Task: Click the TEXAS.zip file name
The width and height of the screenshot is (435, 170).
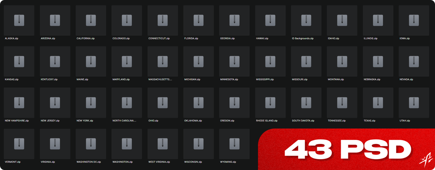Action: tap(369, 121)
